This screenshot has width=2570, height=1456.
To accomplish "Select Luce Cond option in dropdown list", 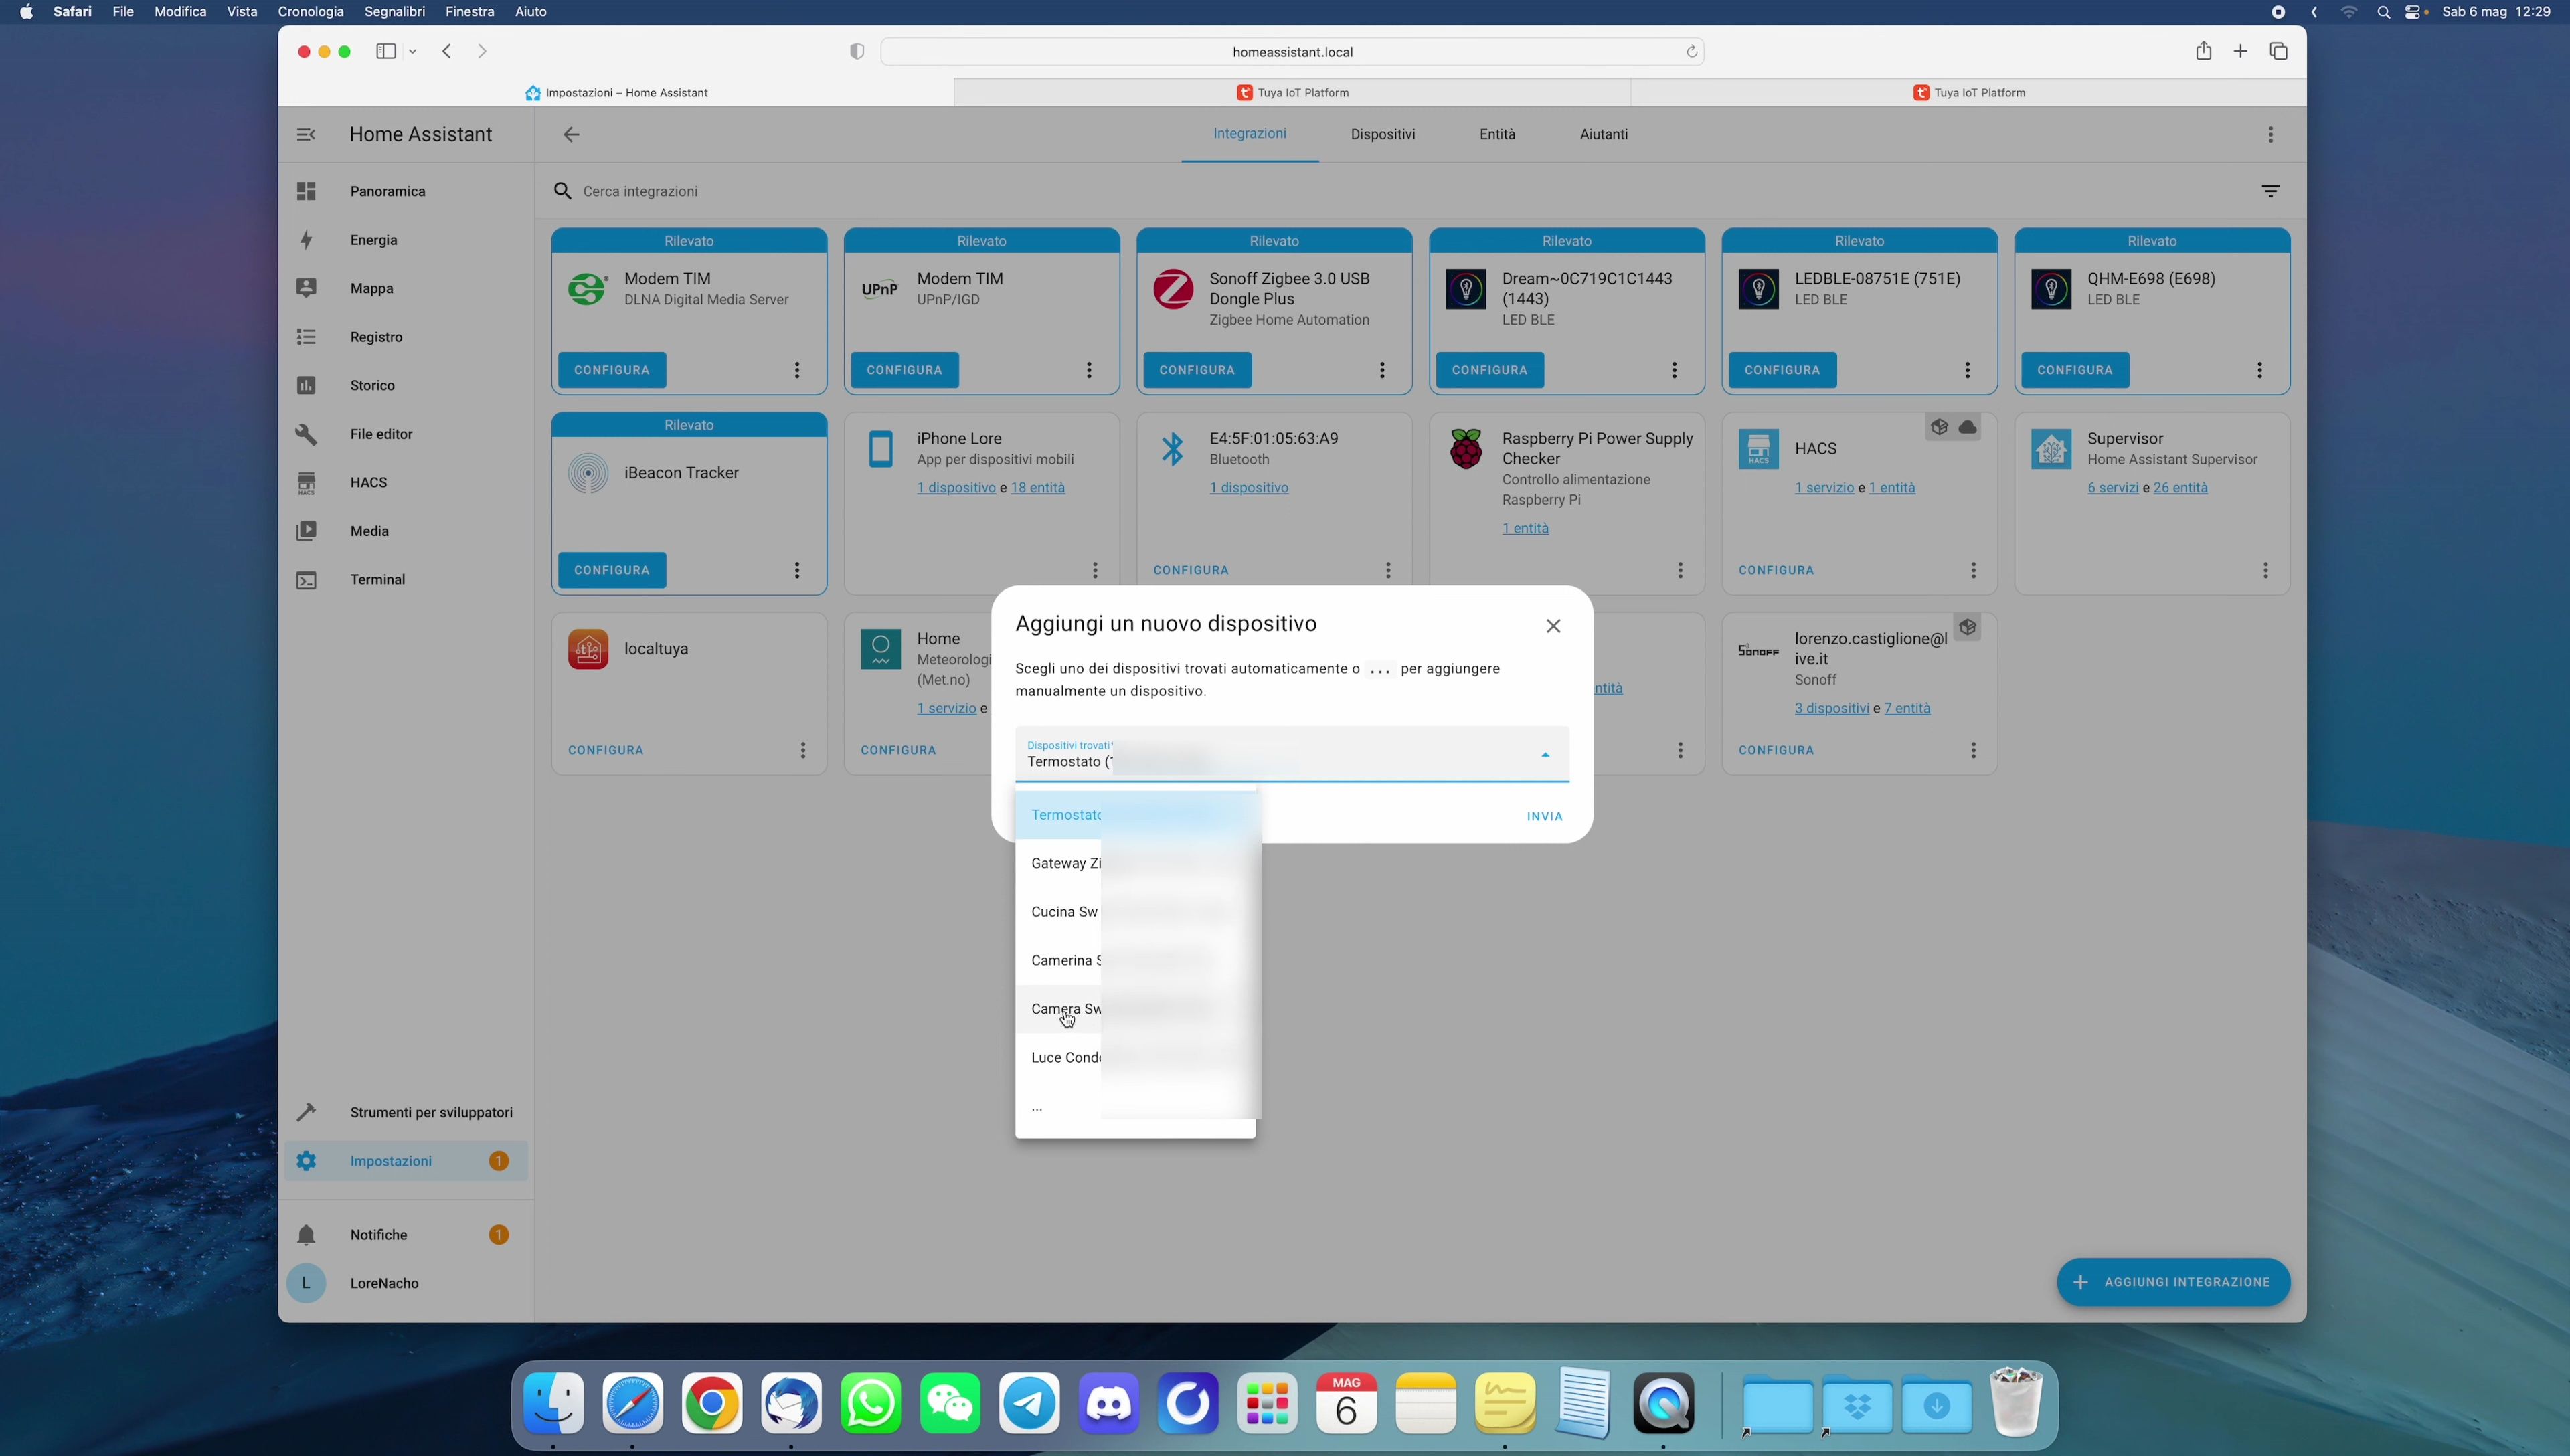I will click(1135, 1057).
